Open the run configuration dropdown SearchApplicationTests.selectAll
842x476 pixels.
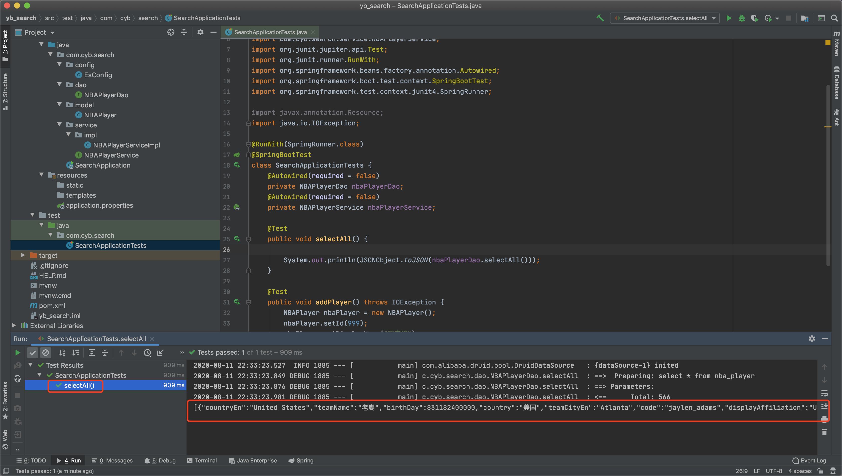click(665, 18)
